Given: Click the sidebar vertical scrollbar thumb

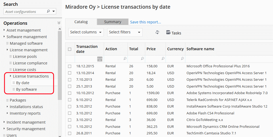Looking at the screenshot, I should pos(60,65).
